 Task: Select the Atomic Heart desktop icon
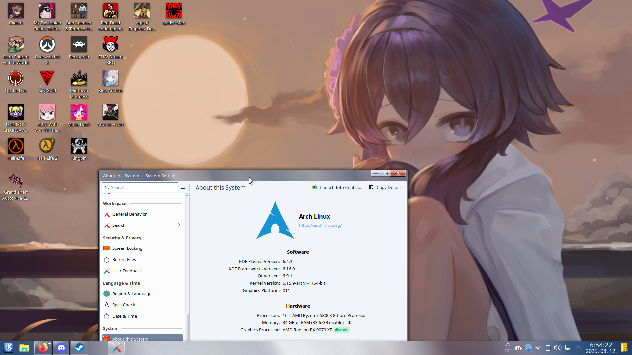pos(111,115)
